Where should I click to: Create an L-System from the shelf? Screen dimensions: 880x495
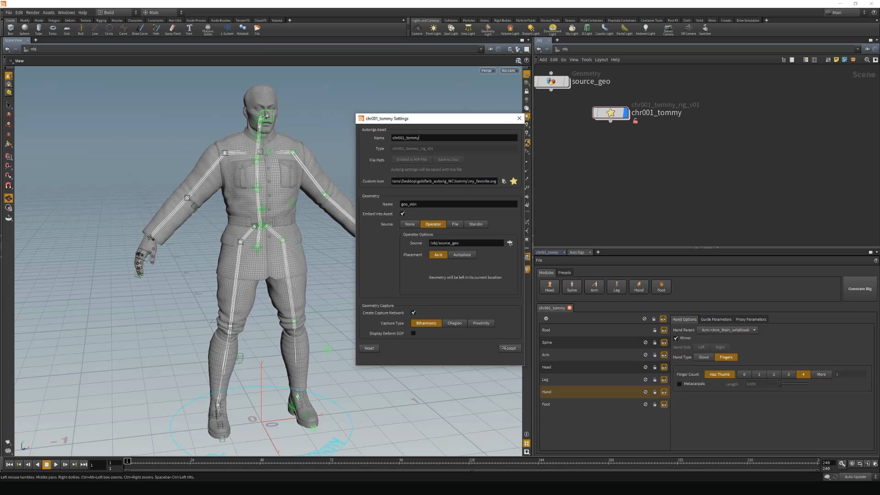tap(227, 29)
